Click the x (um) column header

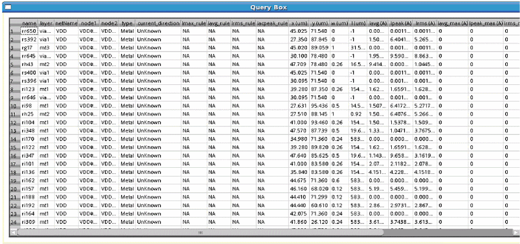click(299, 24)
